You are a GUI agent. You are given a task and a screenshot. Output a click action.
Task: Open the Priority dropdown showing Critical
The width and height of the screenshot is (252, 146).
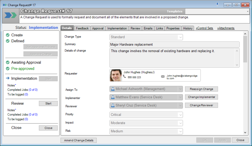(x=181, y=115)
